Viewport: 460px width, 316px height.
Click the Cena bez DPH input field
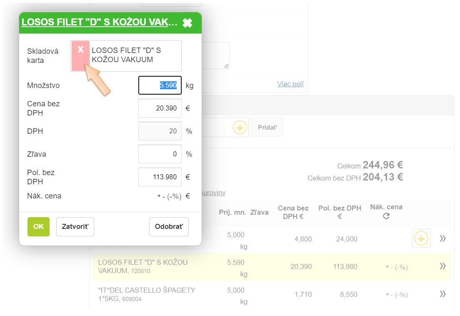[x=160, y=108]
